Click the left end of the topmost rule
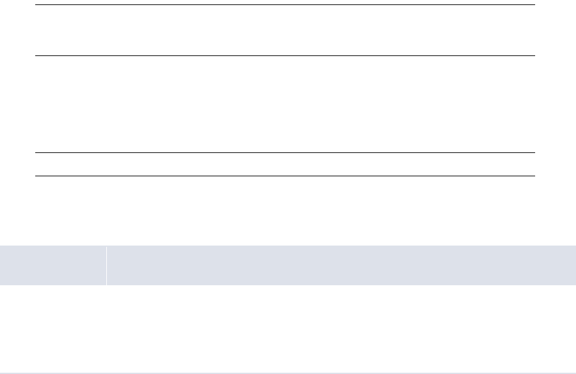 point(36,5)
